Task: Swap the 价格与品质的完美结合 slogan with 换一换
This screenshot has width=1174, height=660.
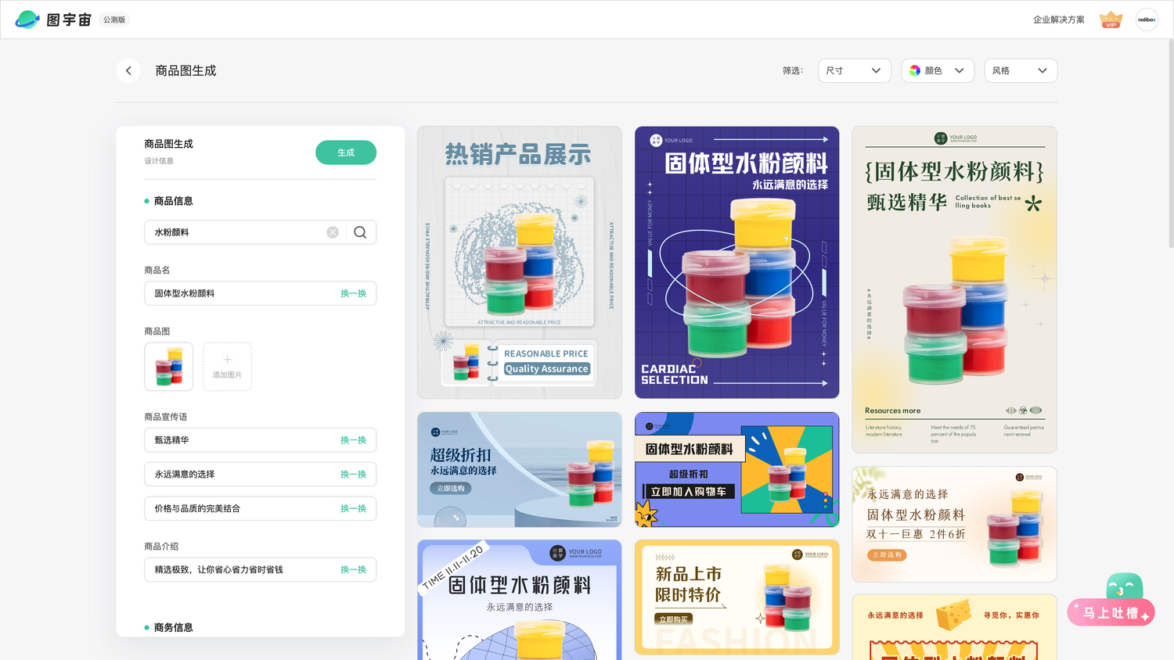Action: [353, 508]
